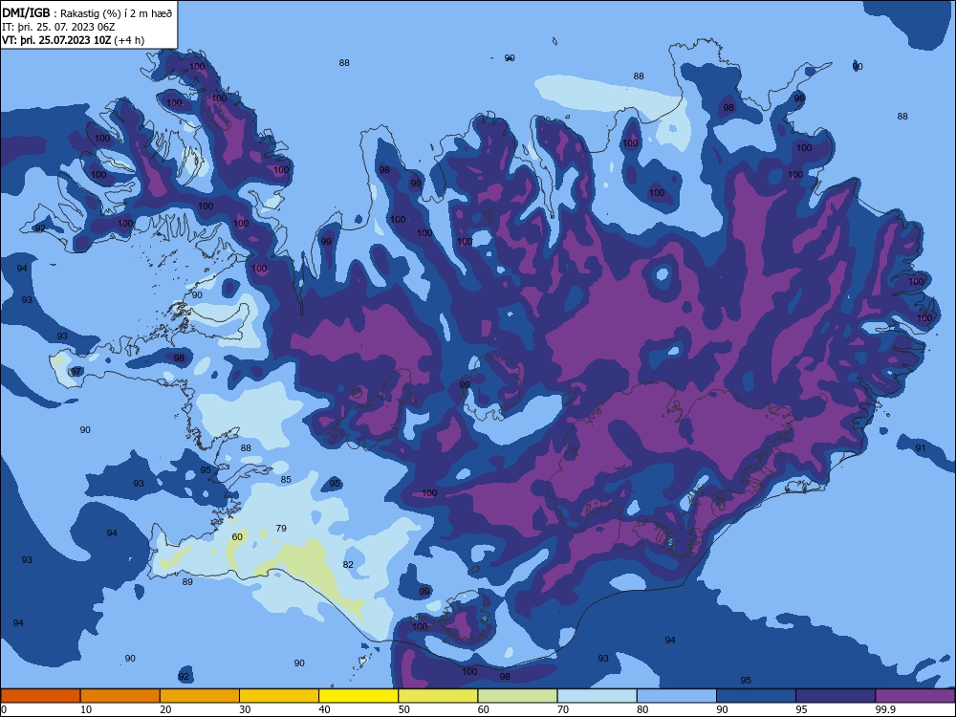956x717 pixels.
Task: Click the '99.9' label under the colour legend
Action: pos(885,709)
